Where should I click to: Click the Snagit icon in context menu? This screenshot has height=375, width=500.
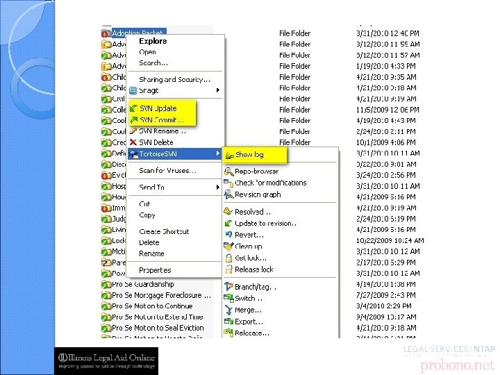coord(133,90)
